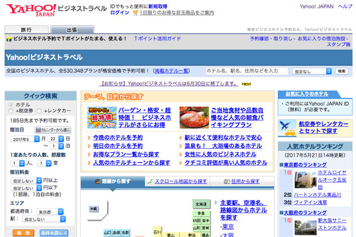Select the スクロール地図から探す tab

click(x=177, y=181)
